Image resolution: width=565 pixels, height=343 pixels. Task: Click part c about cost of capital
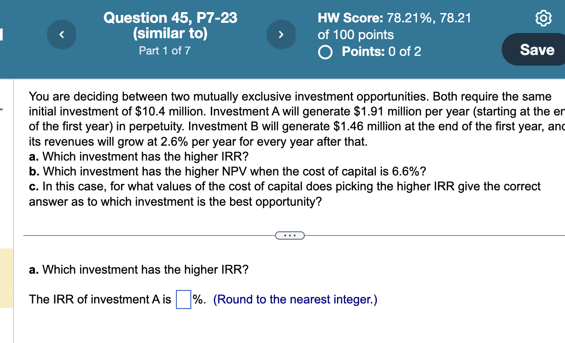coord(285,194)
